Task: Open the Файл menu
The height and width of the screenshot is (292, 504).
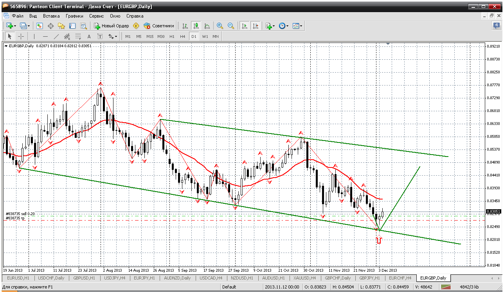Action: tap(18, 16)
